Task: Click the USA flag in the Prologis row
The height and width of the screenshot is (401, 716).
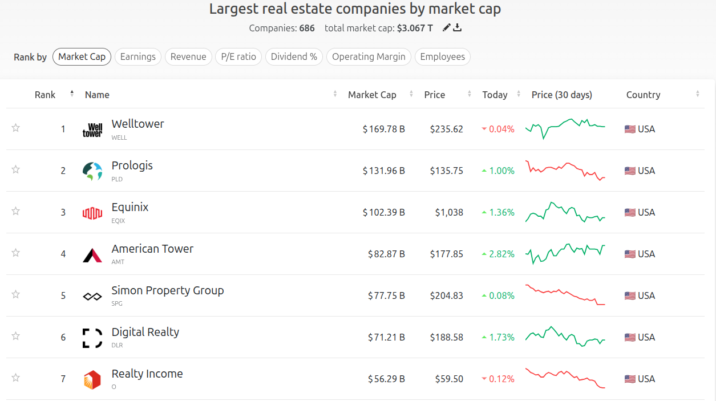Action: [x=630, y=171]
